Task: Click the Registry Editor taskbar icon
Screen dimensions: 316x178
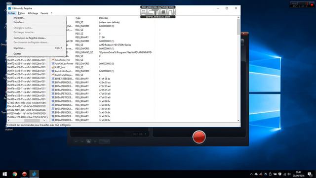Action: pos(34,174)
